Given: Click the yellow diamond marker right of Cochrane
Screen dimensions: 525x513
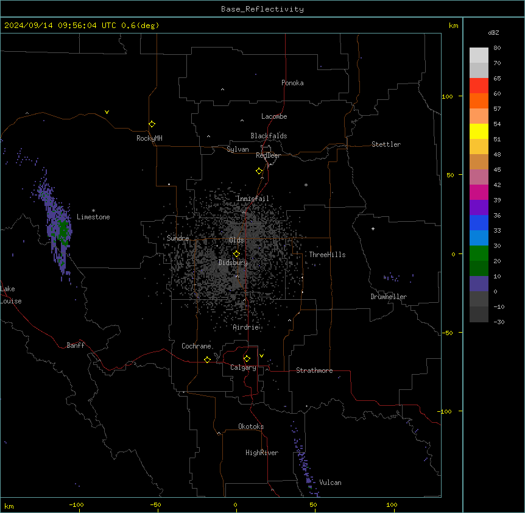Looking at the screenshot, I should [207, 359].
